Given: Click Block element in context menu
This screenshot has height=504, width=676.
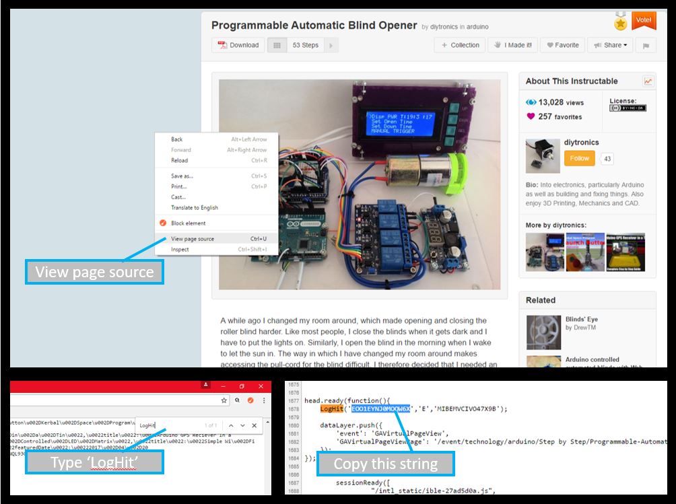Looking at the screenshot, I should 216,223.
